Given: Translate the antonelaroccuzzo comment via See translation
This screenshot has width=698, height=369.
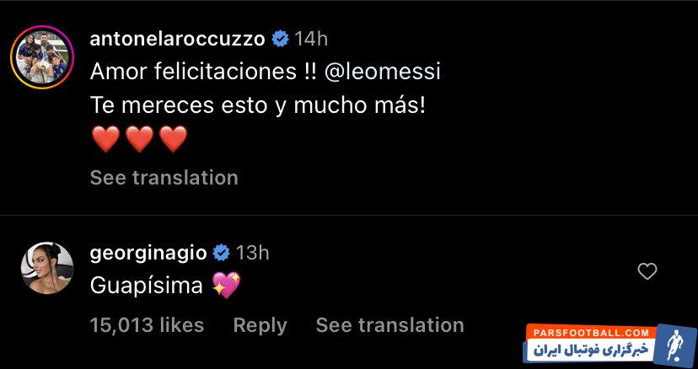Looking at the screenshot, I should pos(164,178).
